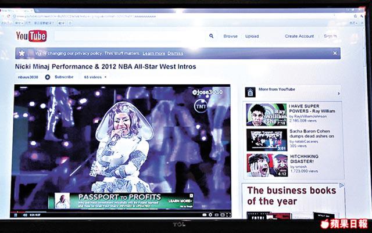Viewport: 372px width, 233px height.
Task: Open HITCHHIKING DISASTER video thumbnail
Action: [x=267, y=166]
